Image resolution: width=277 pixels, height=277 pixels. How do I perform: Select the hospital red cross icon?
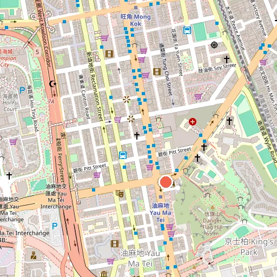tap(193, 122)
